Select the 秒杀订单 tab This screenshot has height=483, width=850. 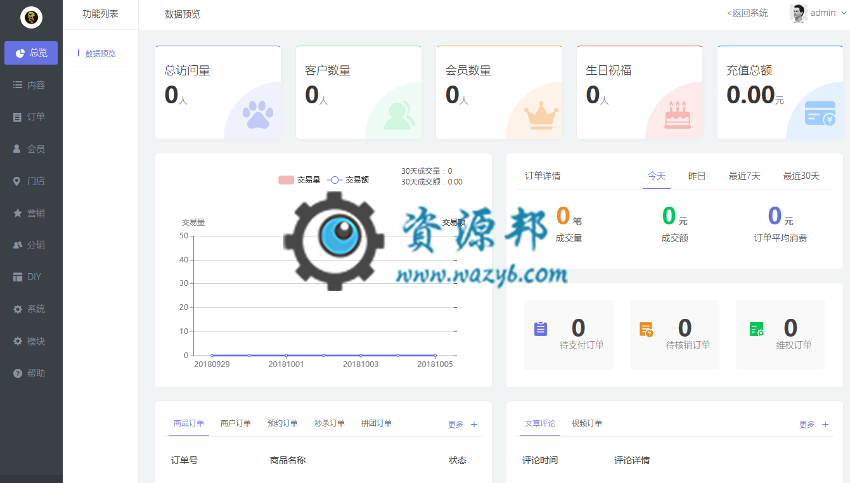pyautogui.click(x=330, y=423)
